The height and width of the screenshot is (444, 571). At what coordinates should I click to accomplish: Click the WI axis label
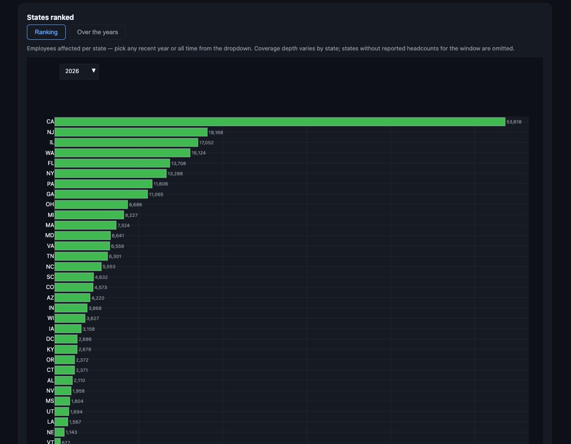coord(50,318)
